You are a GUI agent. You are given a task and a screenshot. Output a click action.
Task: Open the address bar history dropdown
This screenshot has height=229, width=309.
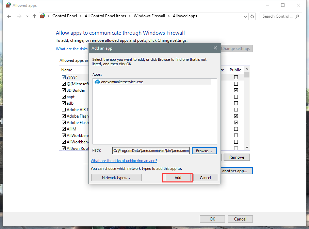pyautogui.click(x=245, y=17)
